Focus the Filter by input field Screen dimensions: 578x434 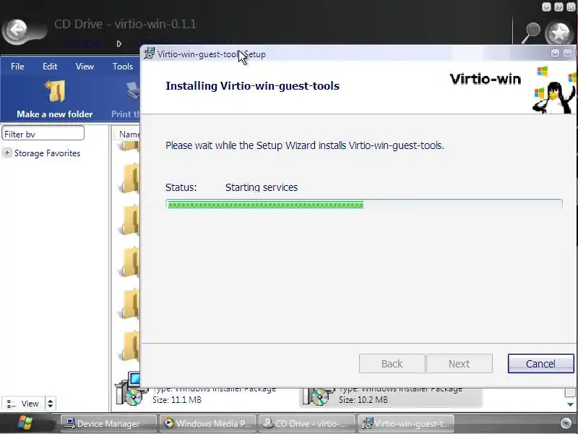43,134
